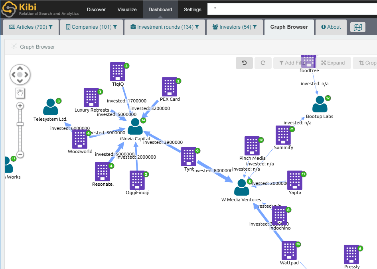This screenshot has width=377, height=269.
Task: Select the iNovia Capital investor node
Action: [x=135, y=126]
